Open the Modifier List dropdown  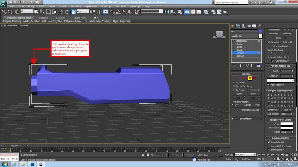click(x=247, y=36)
